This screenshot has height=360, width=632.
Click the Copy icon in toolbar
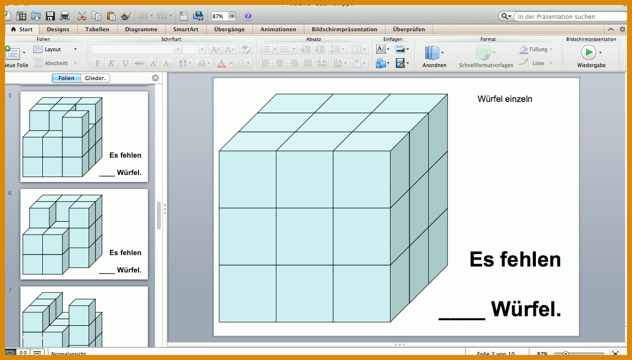tap(97, 16)
